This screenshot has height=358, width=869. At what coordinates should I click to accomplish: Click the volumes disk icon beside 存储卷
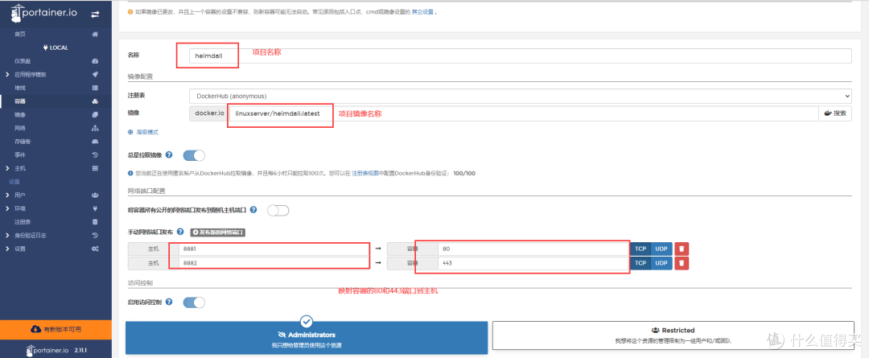point(95,142)
